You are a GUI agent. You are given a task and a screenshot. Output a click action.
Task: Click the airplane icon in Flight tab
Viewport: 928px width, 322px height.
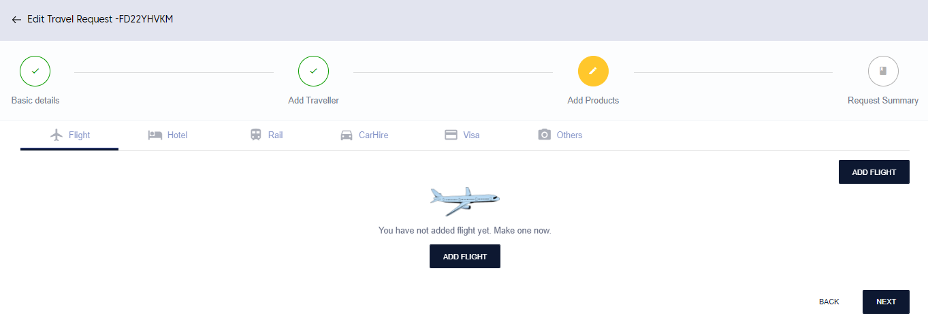[x=57, y=135]
